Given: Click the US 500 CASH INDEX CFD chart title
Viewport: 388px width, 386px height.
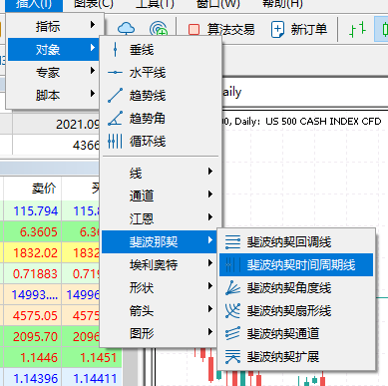Looking at the screenshot, I should click(x=323, y=122).
